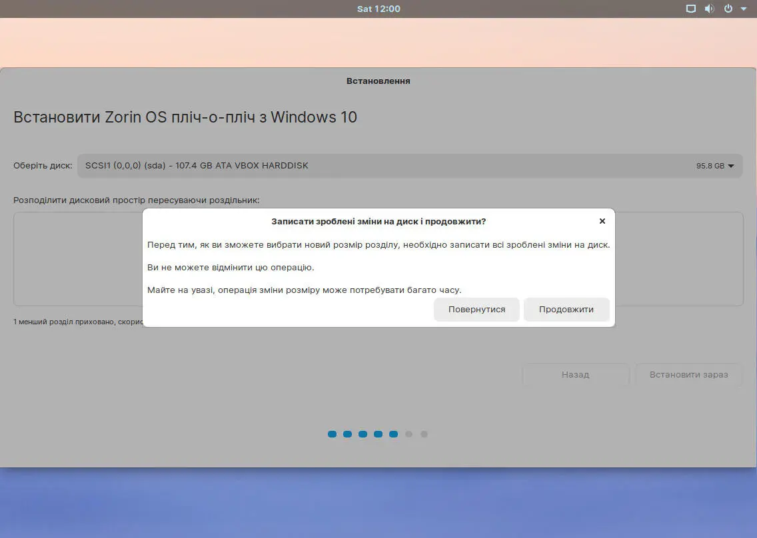Click the dialog title Записати зроблені зміни
Viewport: 757px width, 538px height.
(x=378, y=222)
